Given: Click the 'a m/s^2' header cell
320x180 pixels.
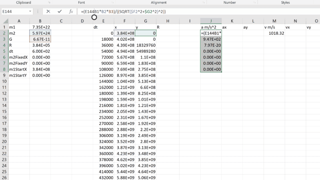Looking at the screenshot, I should 210,27.
